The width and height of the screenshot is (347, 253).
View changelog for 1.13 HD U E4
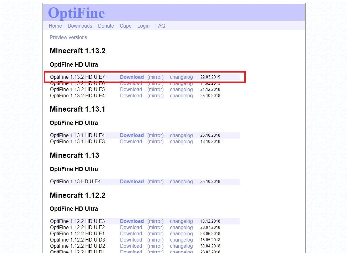[181, 181]
